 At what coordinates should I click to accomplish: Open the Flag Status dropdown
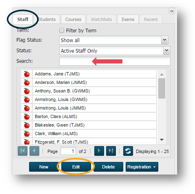click(x=165, y=40)
